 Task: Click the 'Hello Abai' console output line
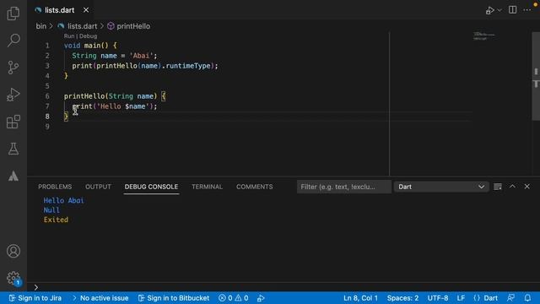pos(64,200)
